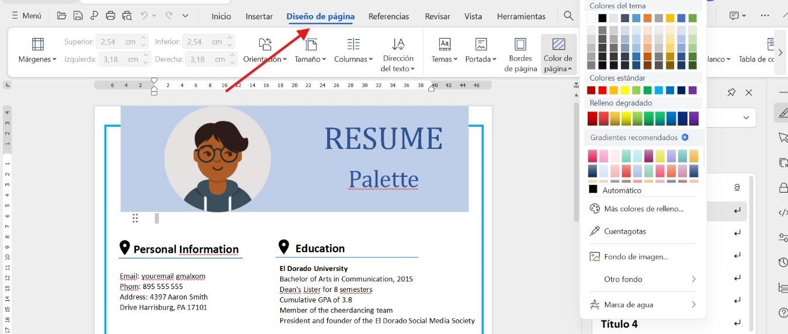Click the search magnifier icon
This screenshot has height=334, width=788.
tap(568, 16)
